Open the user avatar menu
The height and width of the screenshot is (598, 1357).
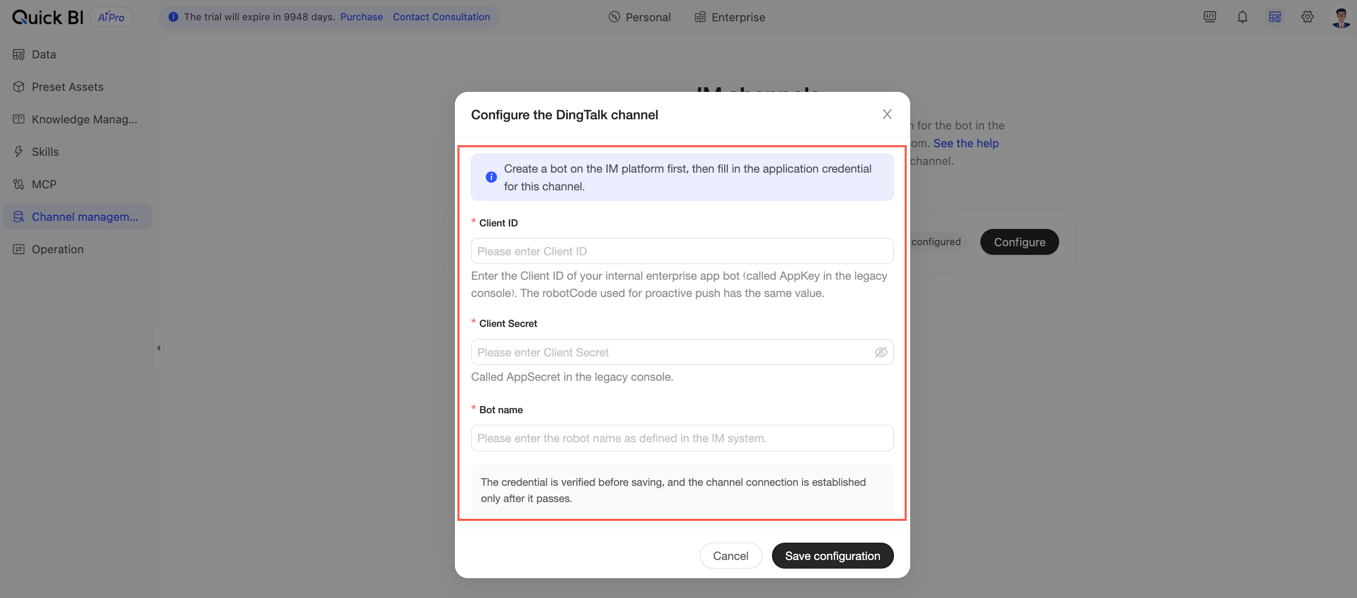pyautogui.click(x=1341, y=17)
